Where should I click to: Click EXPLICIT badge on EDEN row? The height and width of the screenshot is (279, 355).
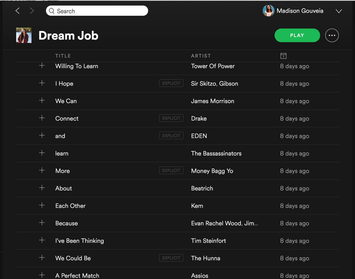click(x=171, y=136)
